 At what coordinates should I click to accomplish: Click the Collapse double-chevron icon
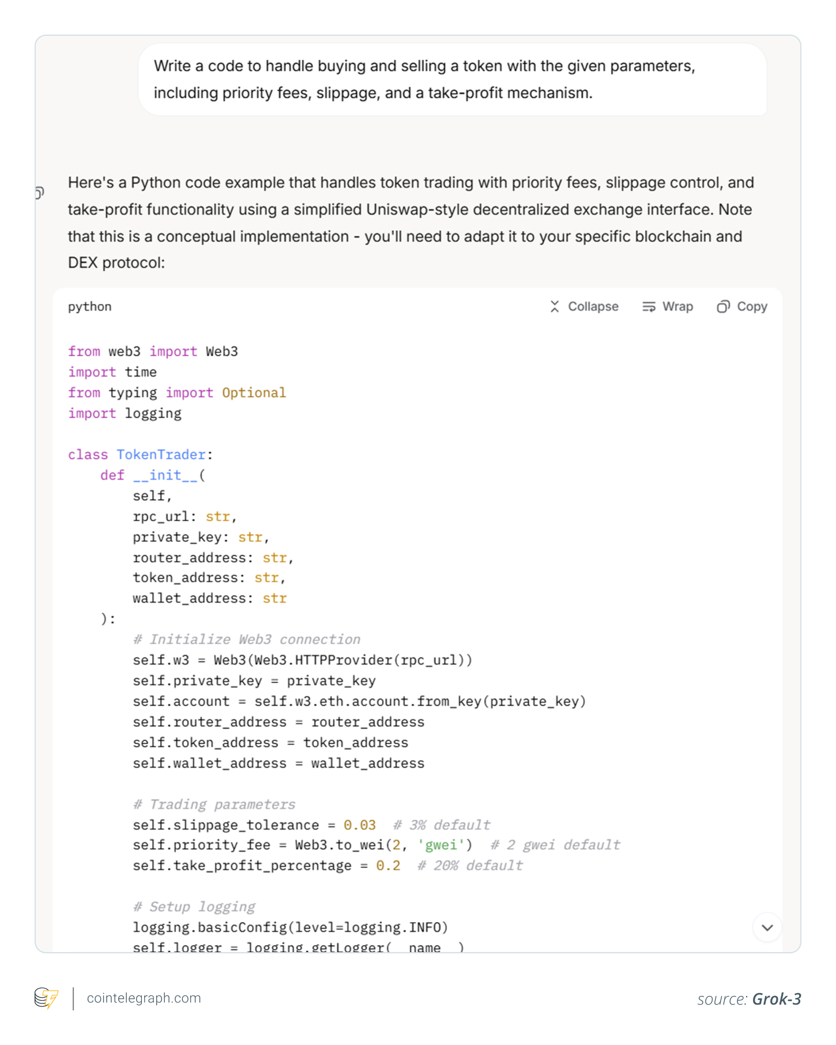555,306
